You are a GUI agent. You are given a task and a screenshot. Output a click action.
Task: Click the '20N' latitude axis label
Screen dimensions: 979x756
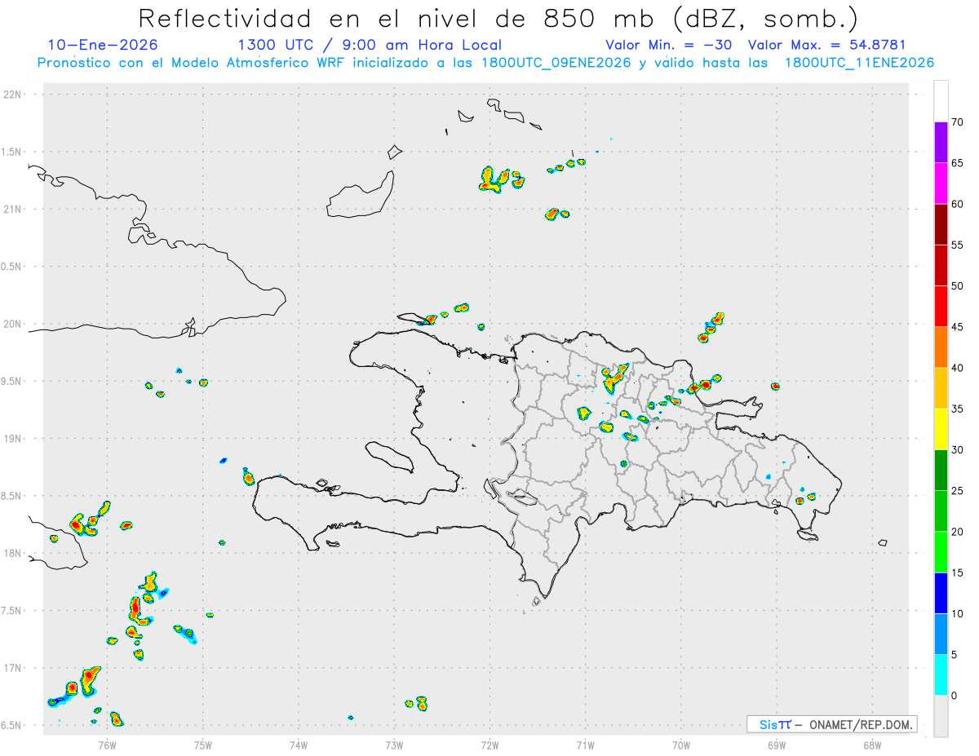[x=14, y=324]
